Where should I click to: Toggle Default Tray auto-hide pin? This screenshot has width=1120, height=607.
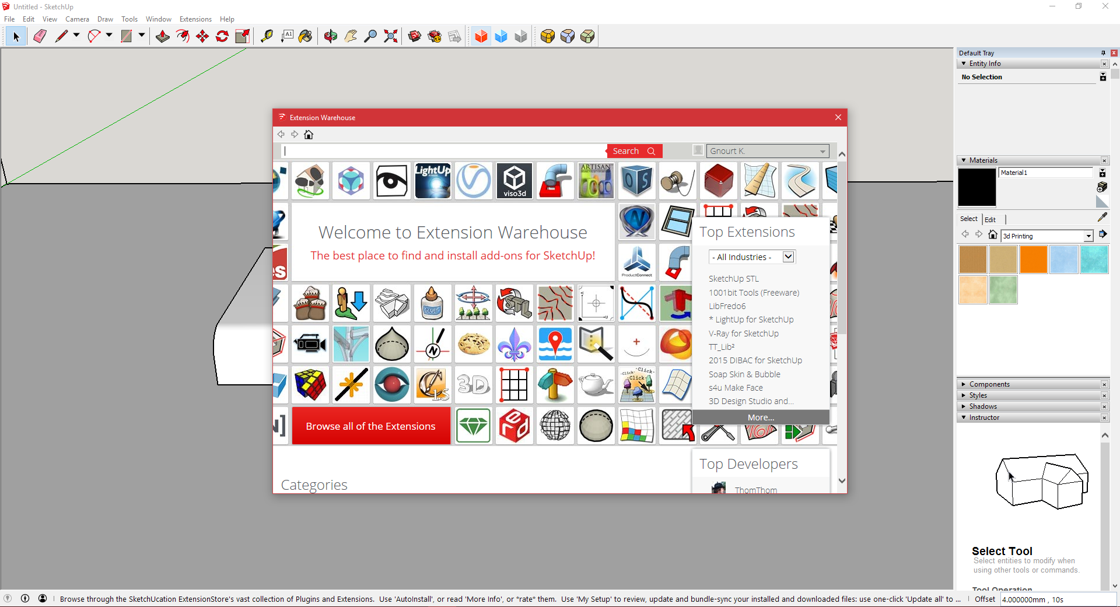1103,53
